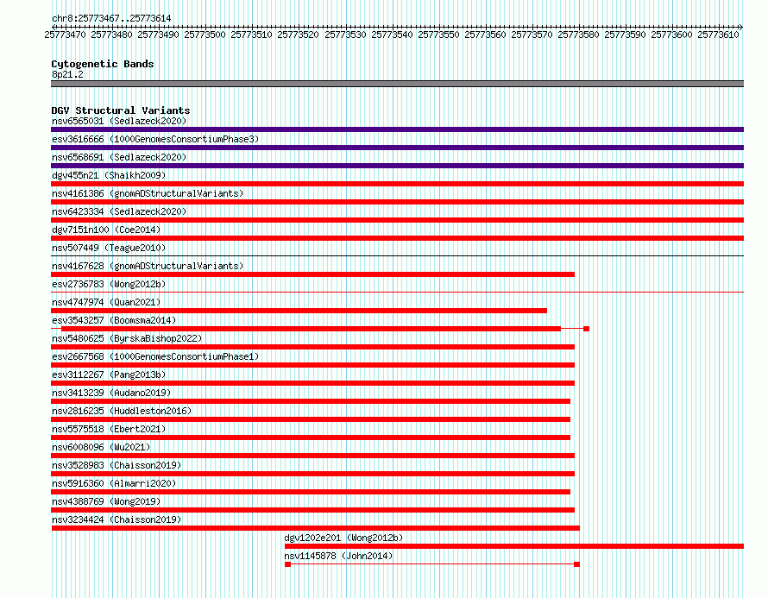Click the red bar under esv2667568

[x=312, y=365]
